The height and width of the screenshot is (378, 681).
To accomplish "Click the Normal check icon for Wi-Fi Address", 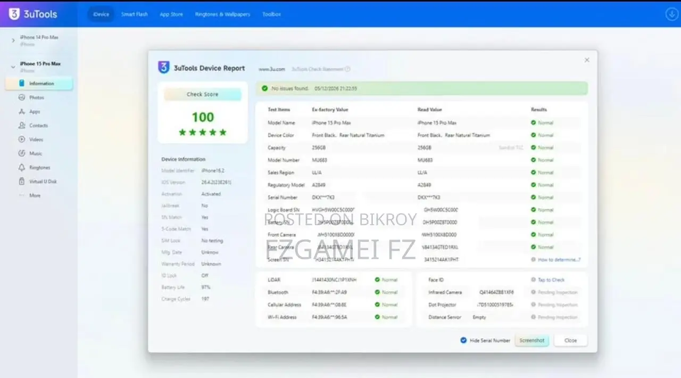I will click(377, 317).
